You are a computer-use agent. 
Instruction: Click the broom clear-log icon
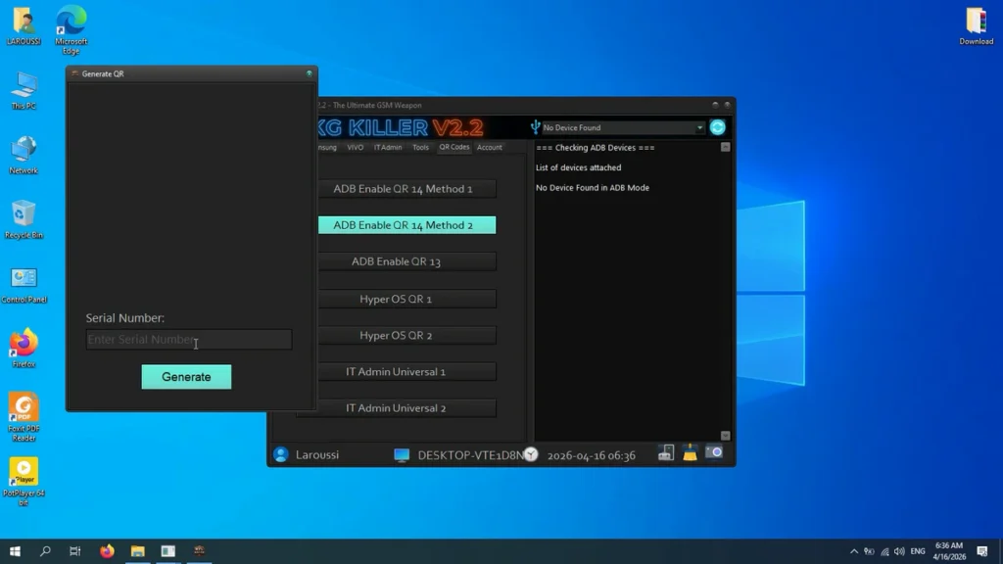coord(690,453)
